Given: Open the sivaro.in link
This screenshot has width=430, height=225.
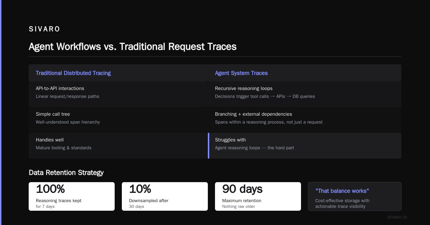Looking at the screenshot, I should (x=397, y=217).
